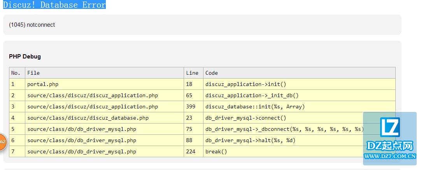Select code "discuz_application->_init_db()"
This screenshot has height=170, width=421.
(x=252, y=95)
